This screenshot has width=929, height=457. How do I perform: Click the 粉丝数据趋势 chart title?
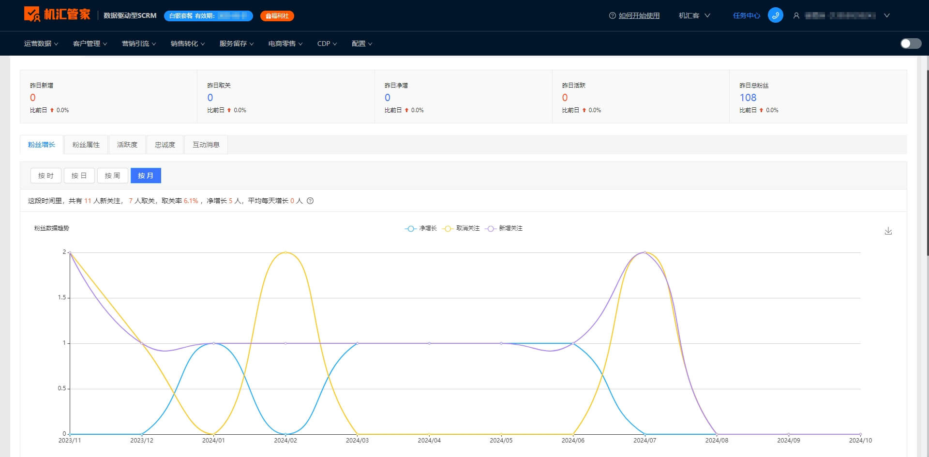(51, 228)
